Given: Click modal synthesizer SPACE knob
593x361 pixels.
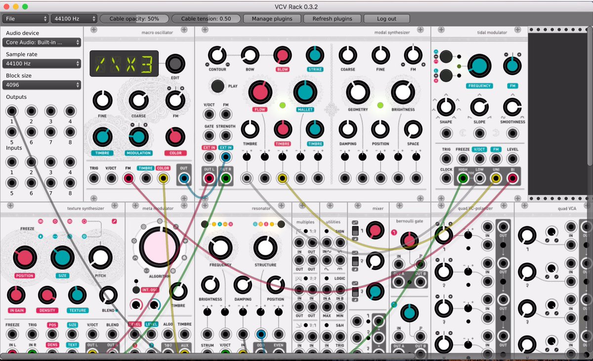Looking at the screenshot, I should pos(413,129).
